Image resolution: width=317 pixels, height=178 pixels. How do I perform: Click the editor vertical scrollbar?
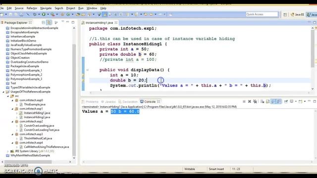click(x=313, y=48)
